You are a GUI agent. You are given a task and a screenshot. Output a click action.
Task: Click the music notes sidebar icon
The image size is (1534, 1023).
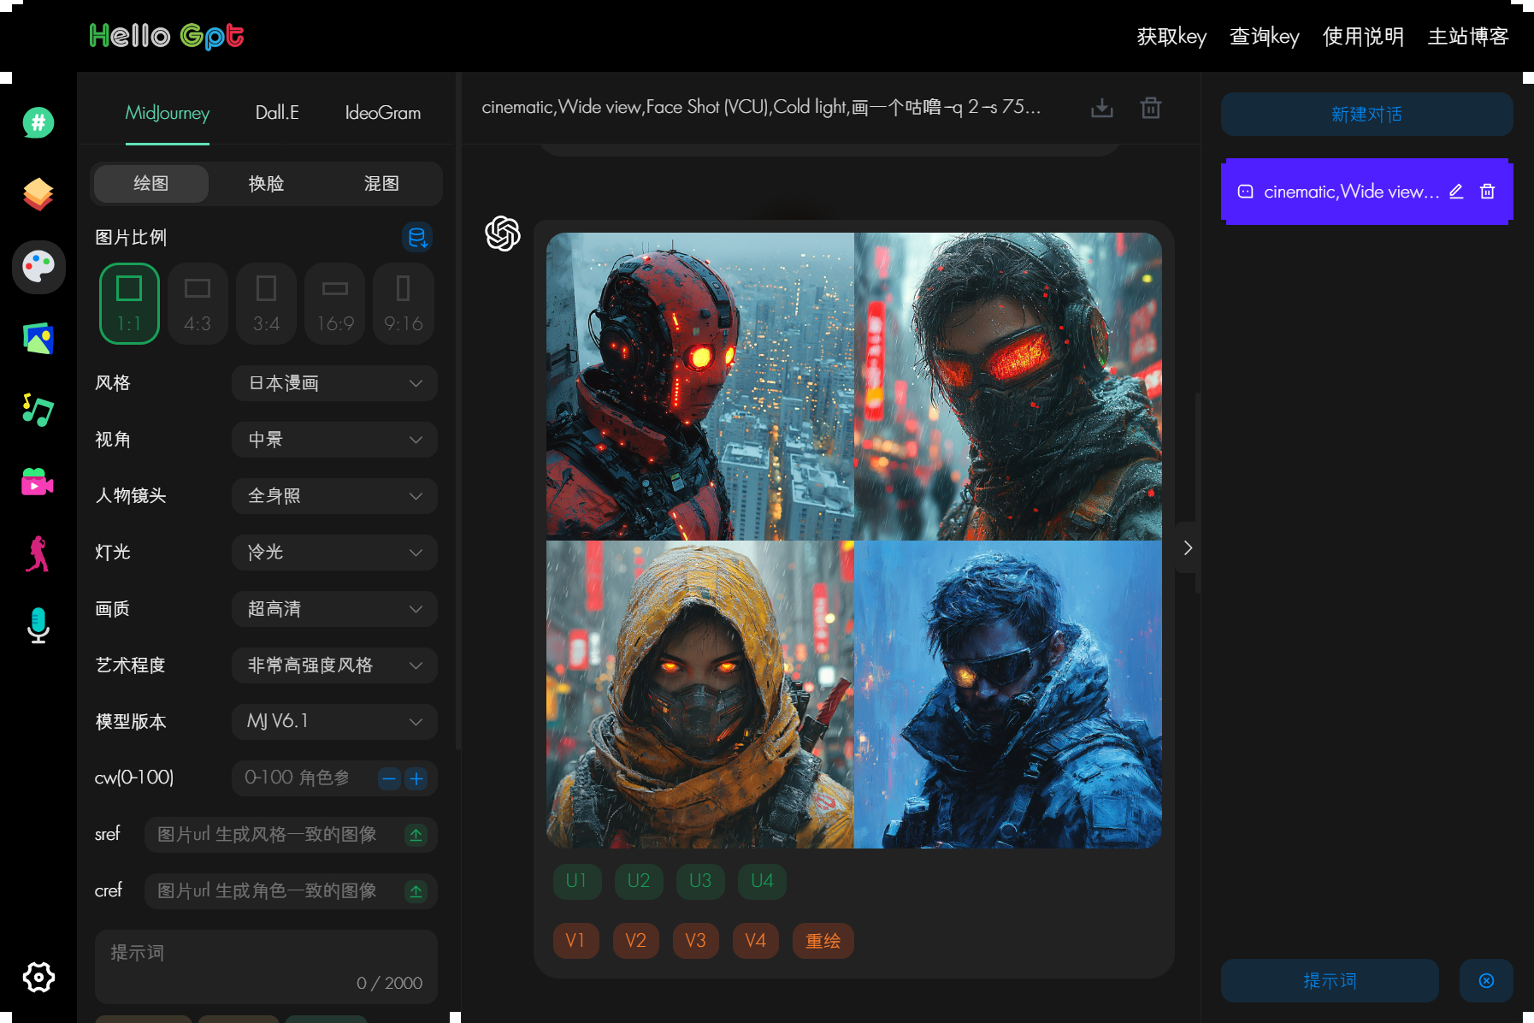pos(38,411)
